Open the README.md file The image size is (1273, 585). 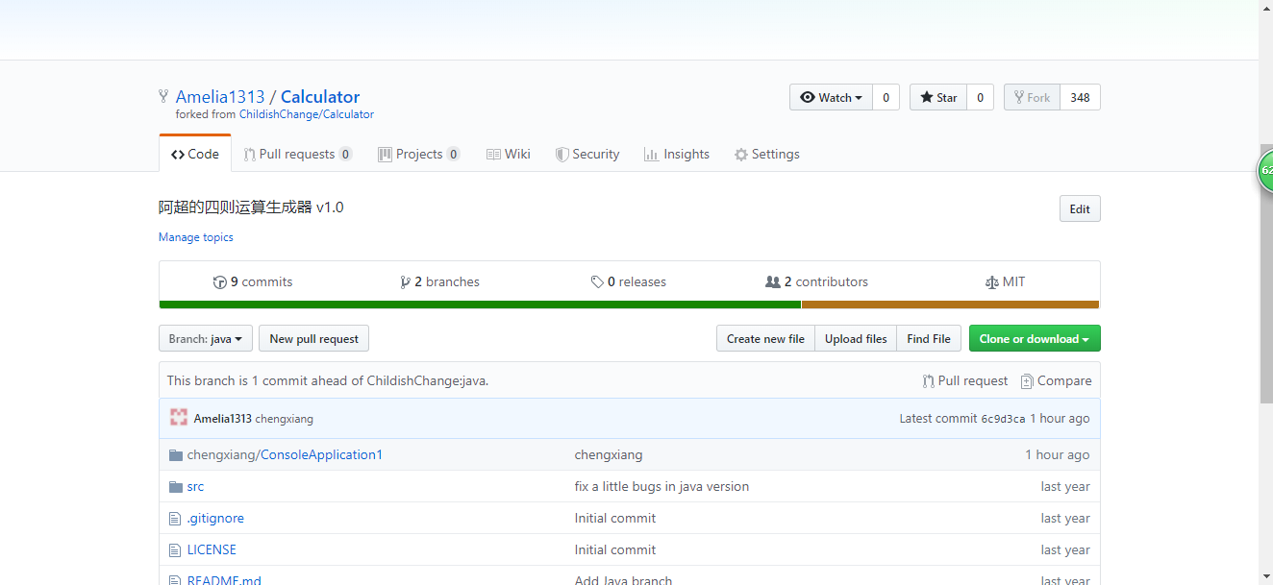(224, 580)
